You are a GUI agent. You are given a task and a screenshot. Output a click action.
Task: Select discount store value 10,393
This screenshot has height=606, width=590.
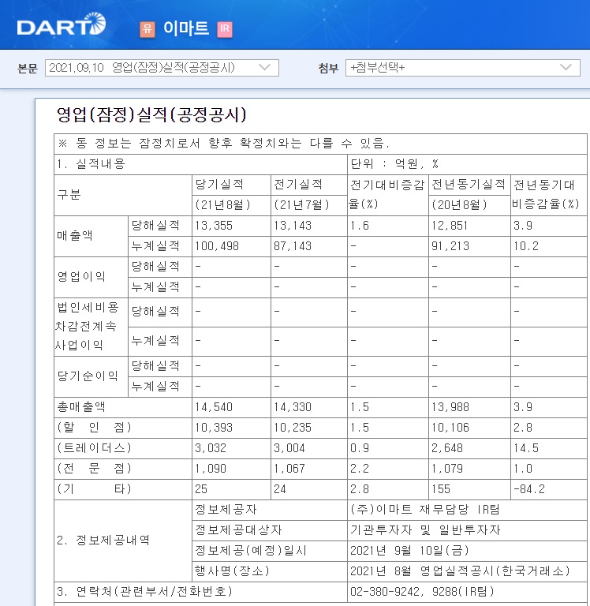click(214, 428)
